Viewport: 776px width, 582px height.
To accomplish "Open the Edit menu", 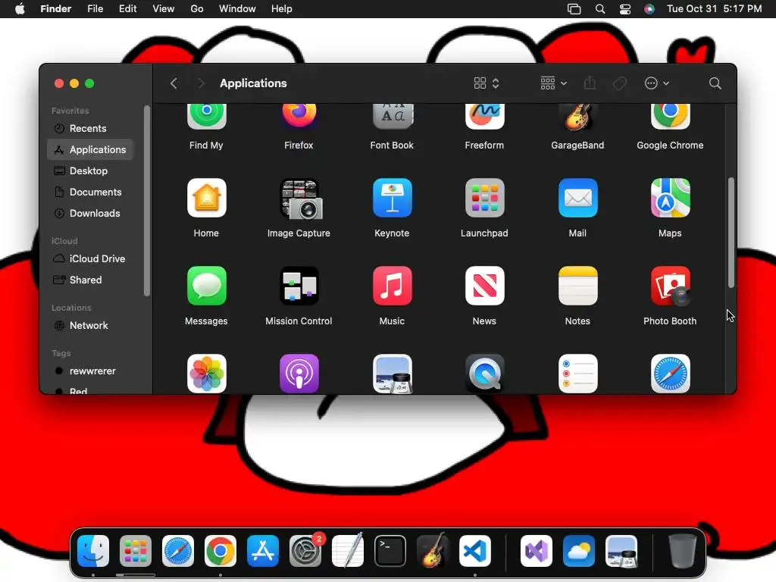I will click(127, 9).
